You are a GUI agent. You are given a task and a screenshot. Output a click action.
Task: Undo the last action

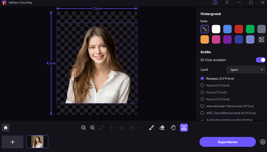coord(121,128)
